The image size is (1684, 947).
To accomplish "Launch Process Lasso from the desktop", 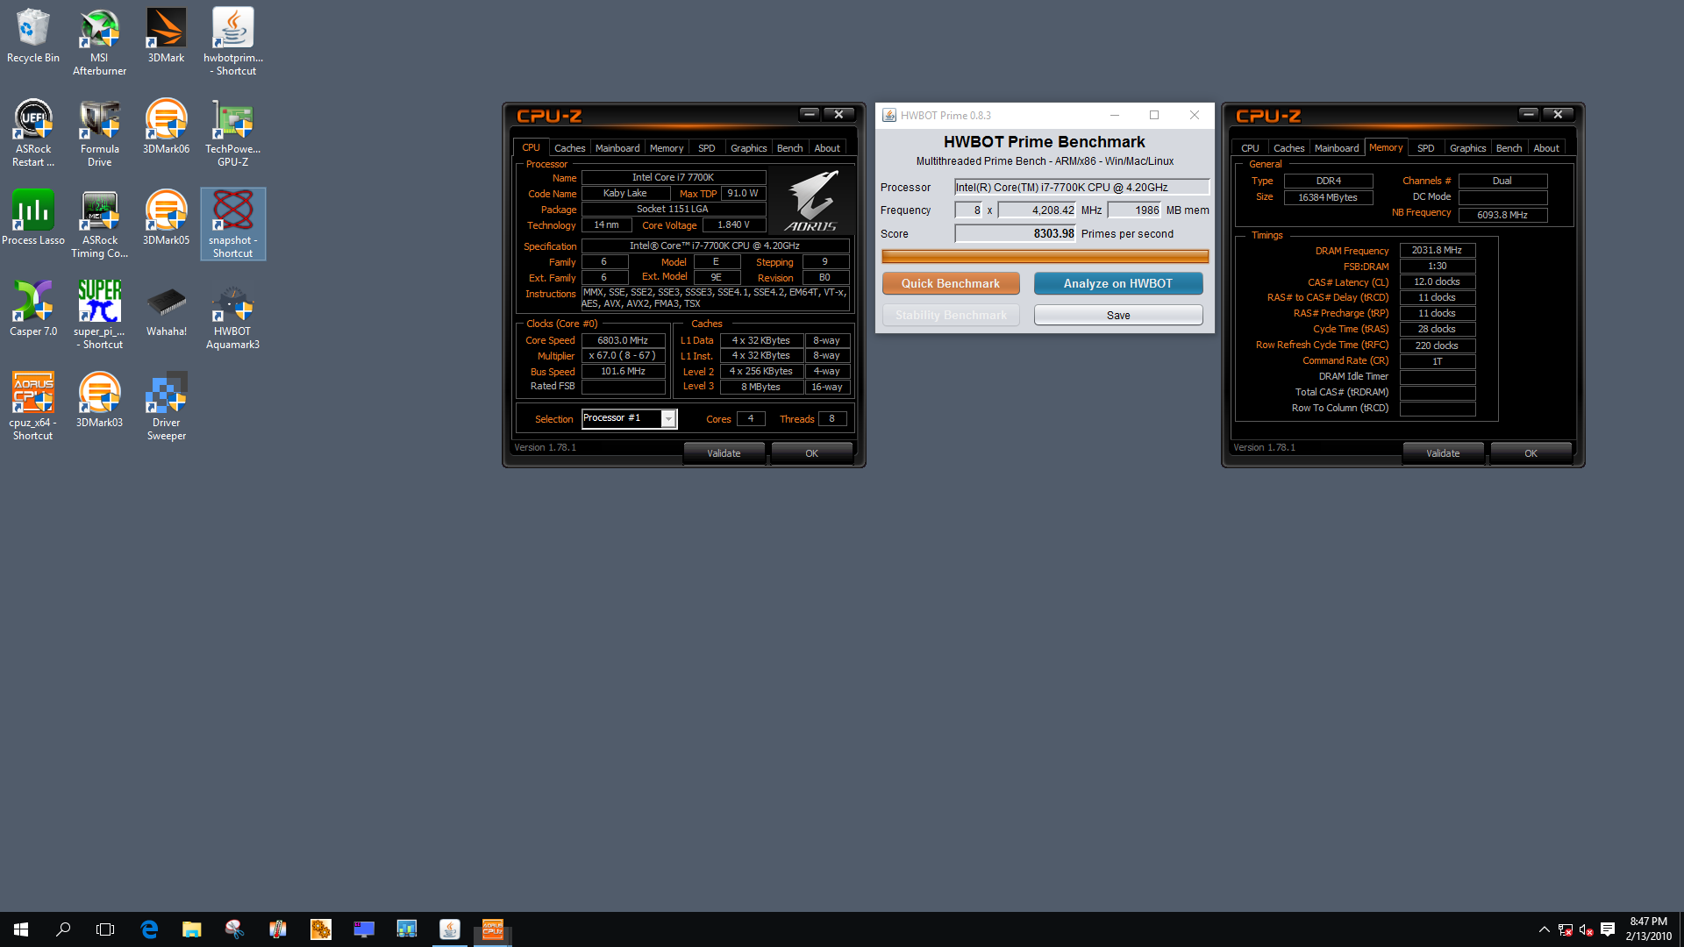I will pyautogui.click(x=32, y=218).
